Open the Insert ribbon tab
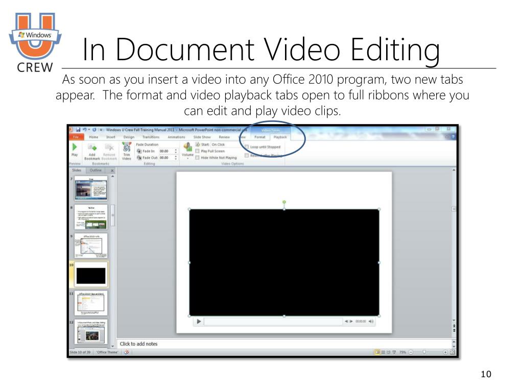Image resolution: width=523 pixels, height=392 pixels. (111, 137)
